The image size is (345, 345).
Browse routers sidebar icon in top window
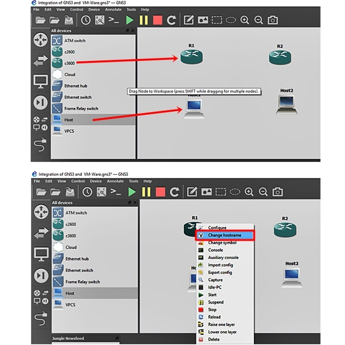(x=41, y=40)
